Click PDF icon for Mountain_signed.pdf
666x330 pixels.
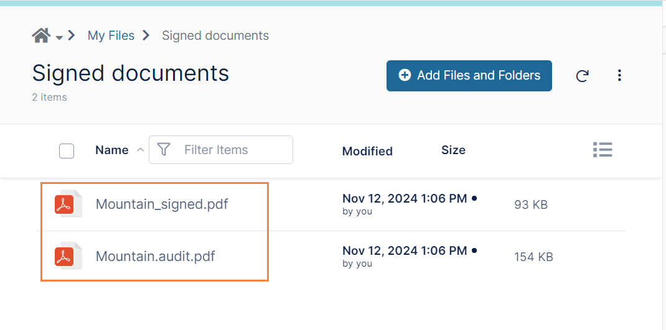pyautogui.click(x=65, y=204)
